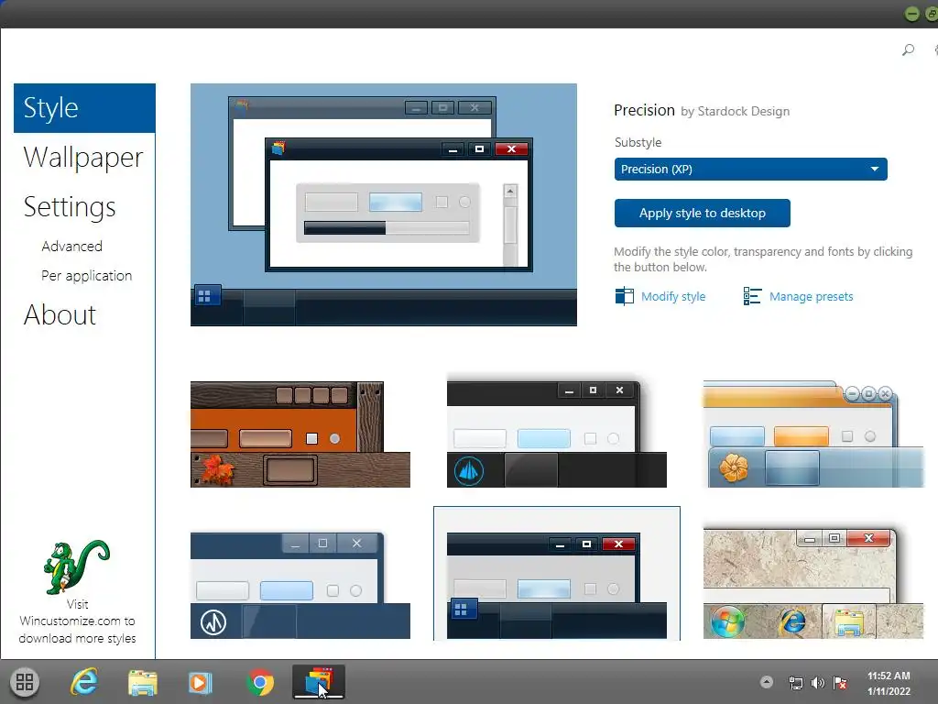Image resolution: width=938 pixels, height=704 pixels.
Task: Open the Style section in sidebar
Action: coord(84,108)
